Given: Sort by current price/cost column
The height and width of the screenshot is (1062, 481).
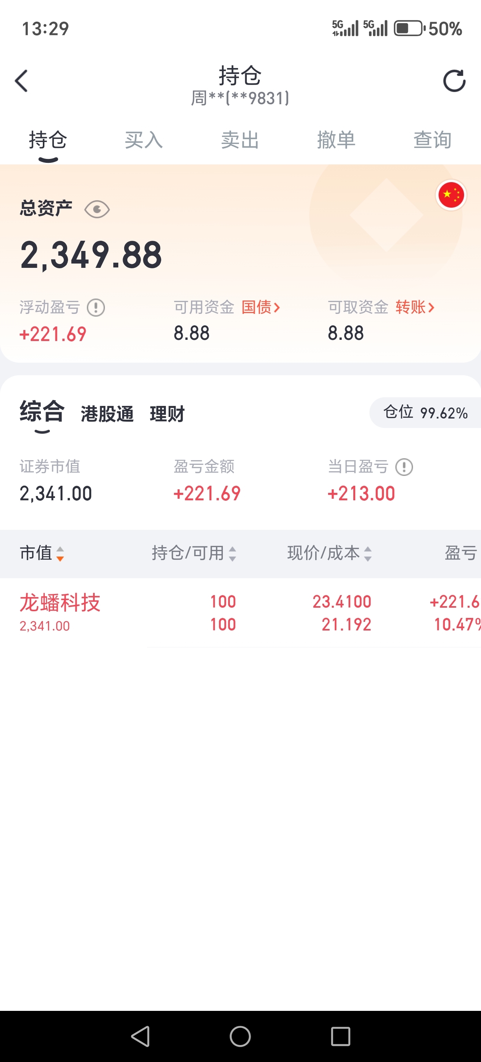Looking at the screenshot, I should (x=329, y=553).
